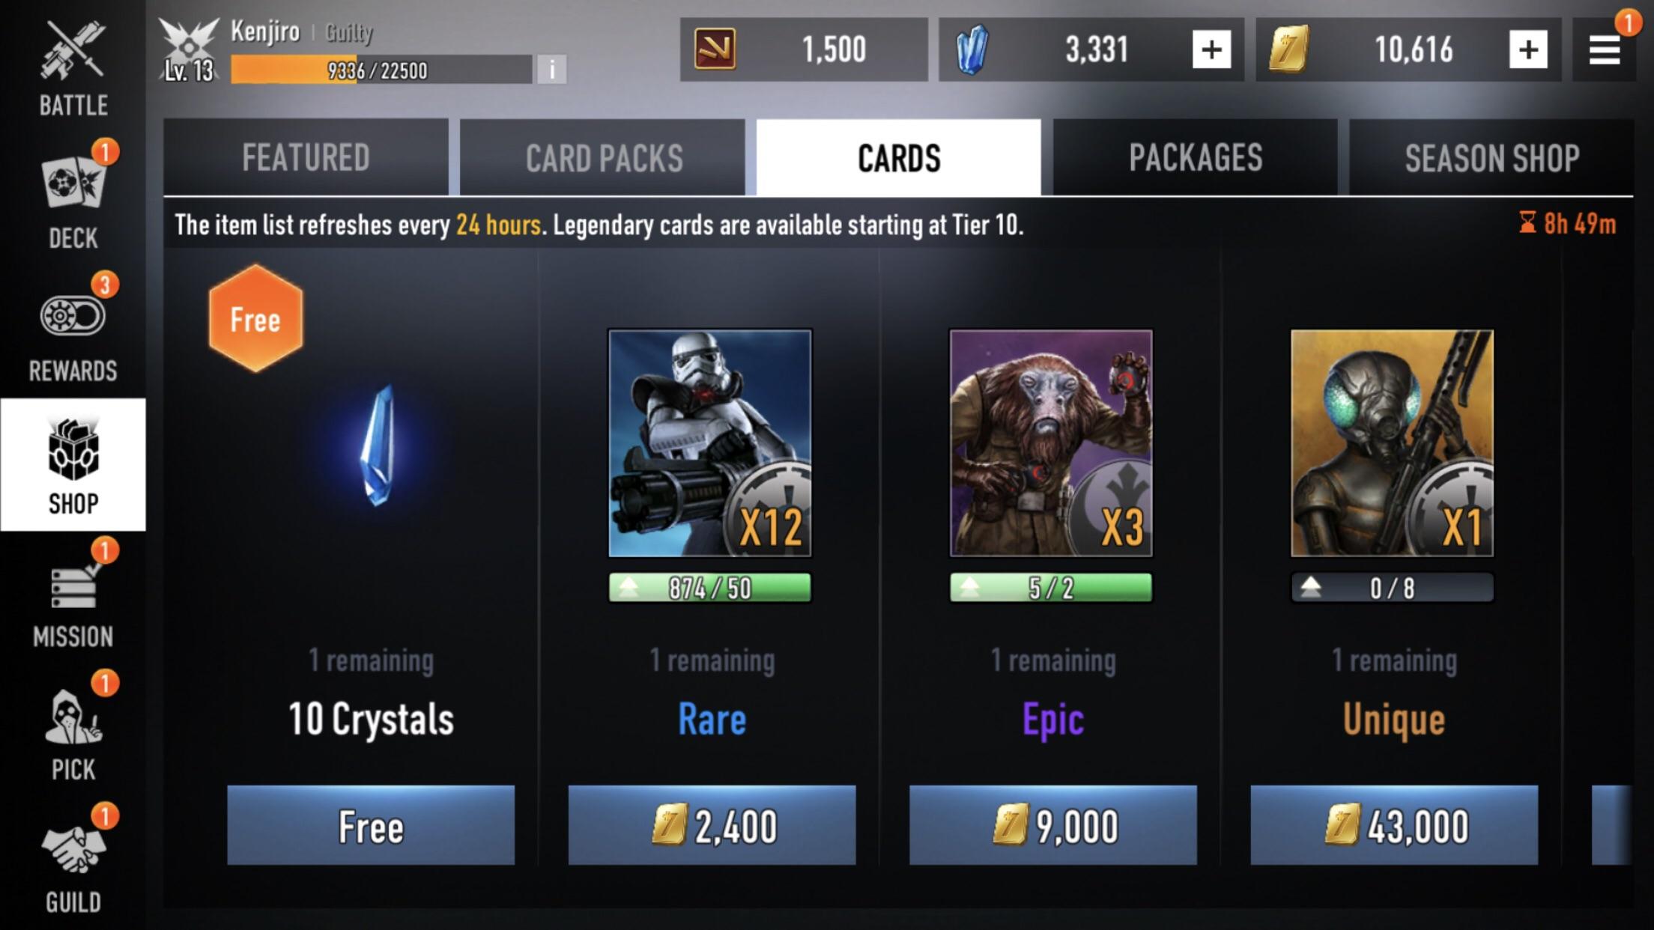Select the stormtrooper Rare card thumbnail
This screenshot has height=930, width=1654.
pyautogui.click(x=710, y=443)
